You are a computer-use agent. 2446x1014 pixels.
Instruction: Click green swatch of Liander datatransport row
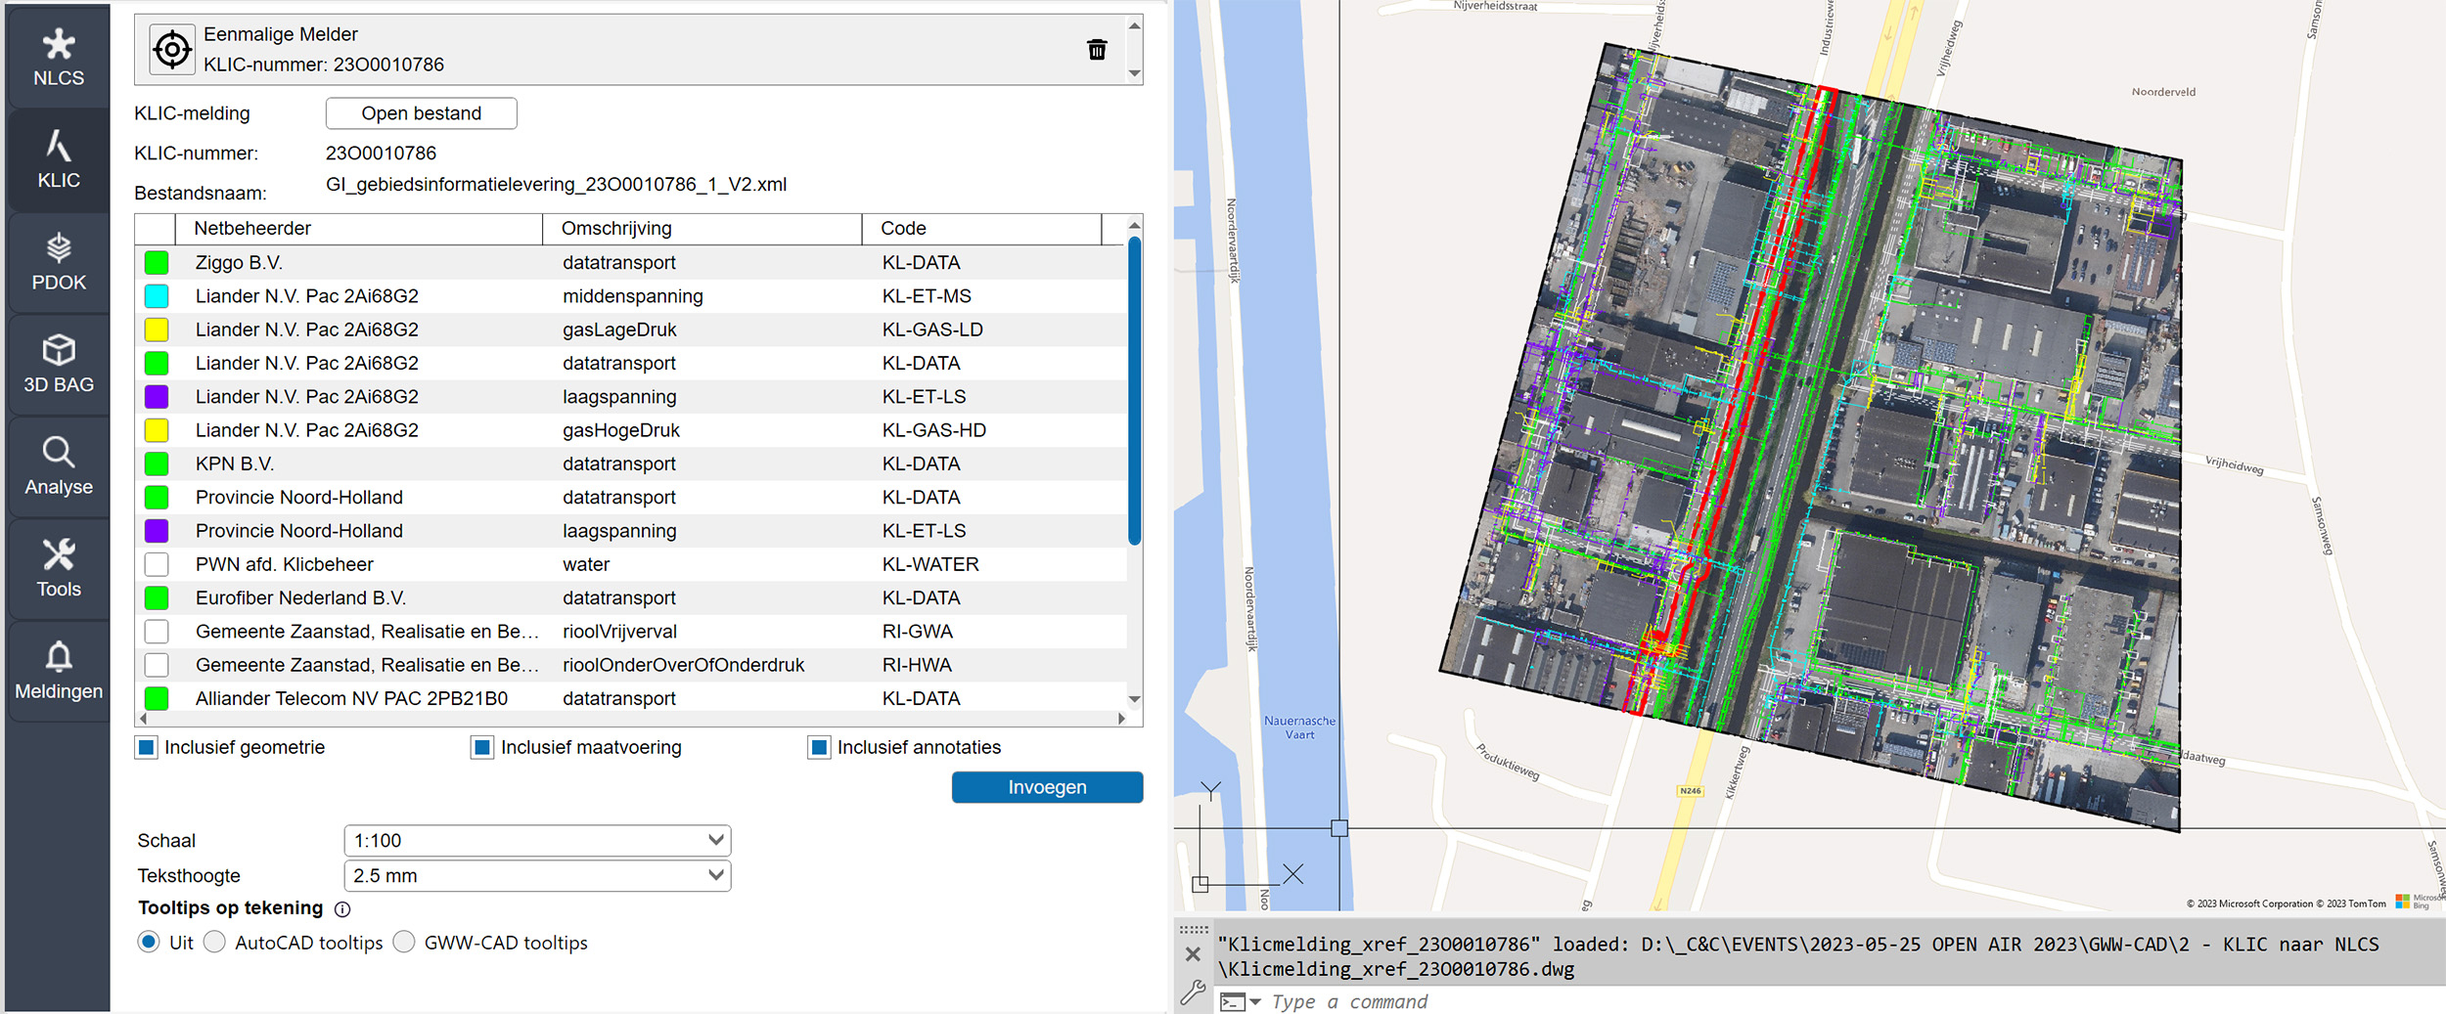coord(157,364)
